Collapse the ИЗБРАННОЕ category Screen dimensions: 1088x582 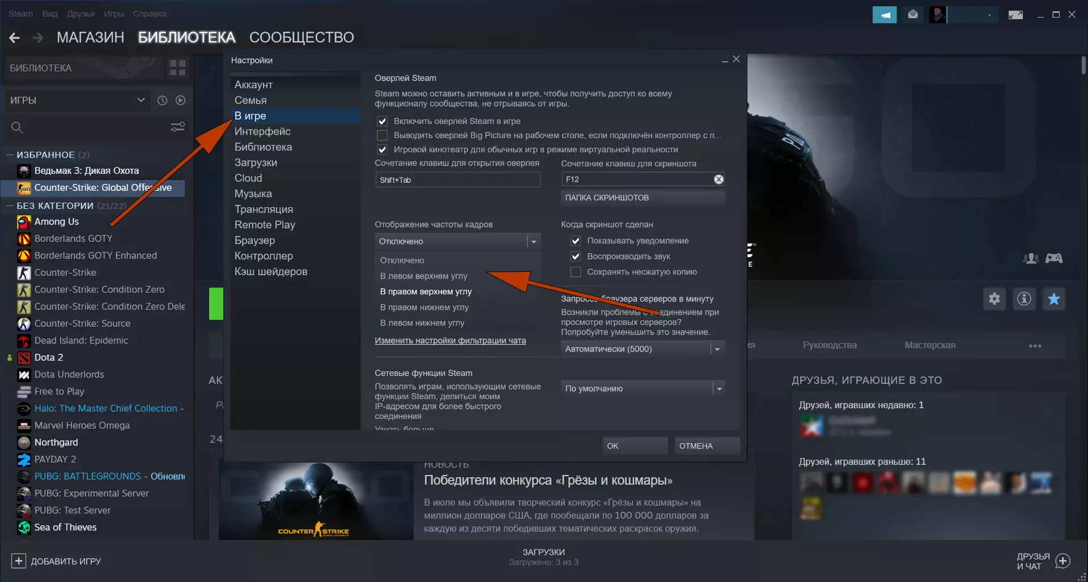tap(10, 155)
